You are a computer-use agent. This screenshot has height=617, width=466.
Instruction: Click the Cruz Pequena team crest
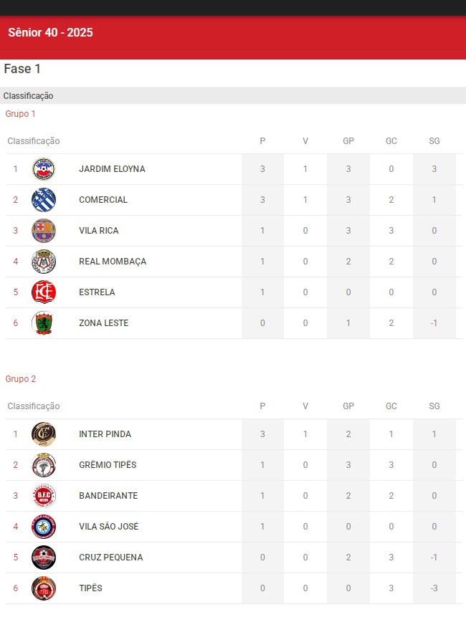pyautogui.click(x=44, y=558)
